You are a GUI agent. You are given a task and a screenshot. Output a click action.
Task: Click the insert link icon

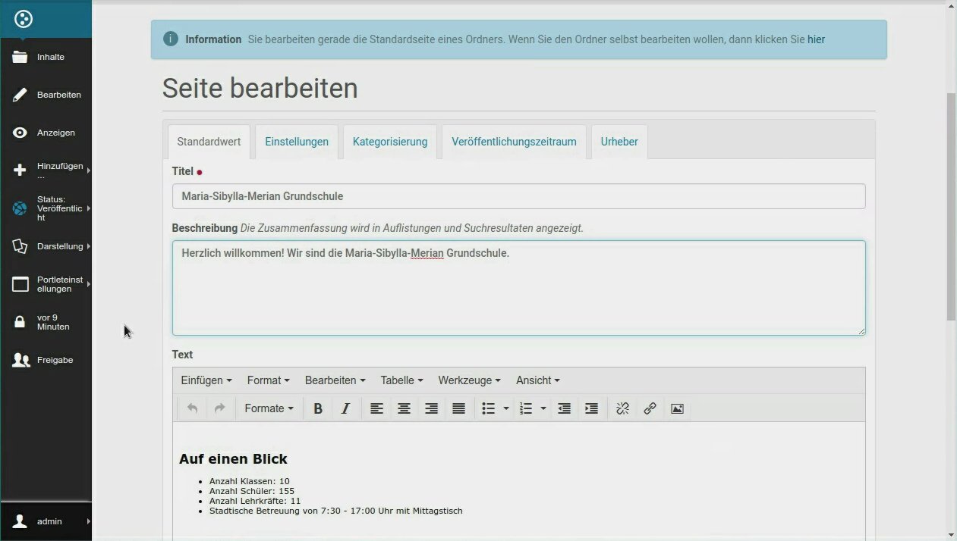650,408
